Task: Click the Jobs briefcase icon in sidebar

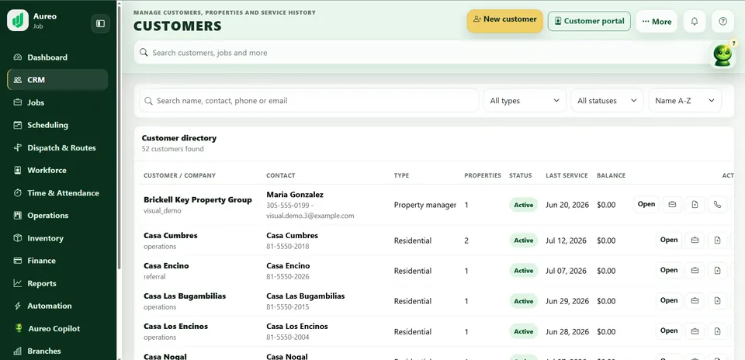Action: tap(18, 102)
